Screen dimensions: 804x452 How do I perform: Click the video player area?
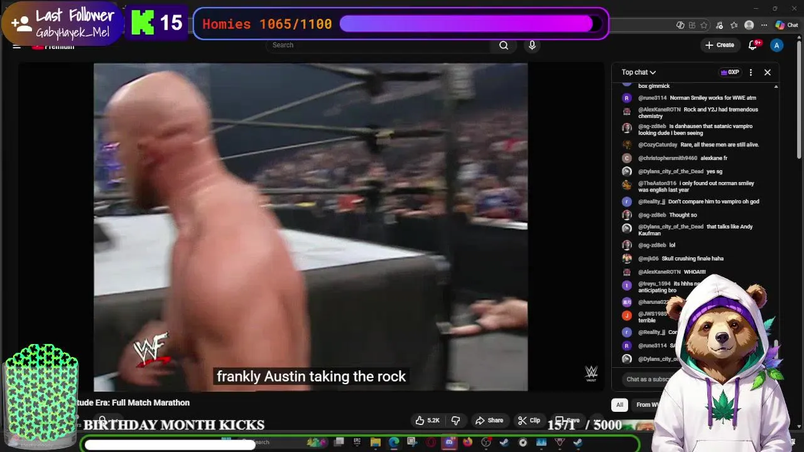pos(310,227)
